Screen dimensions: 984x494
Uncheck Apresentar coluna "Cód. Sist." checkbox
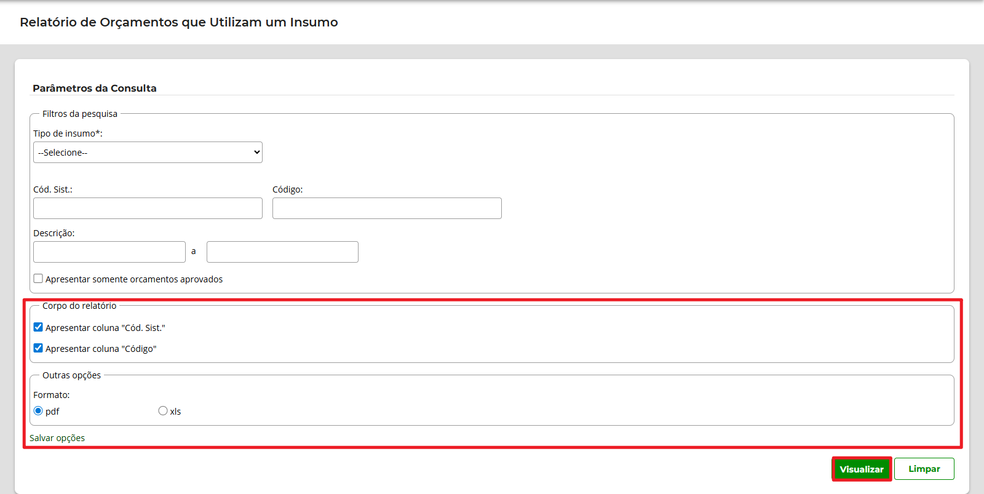(x=38, y=327)
